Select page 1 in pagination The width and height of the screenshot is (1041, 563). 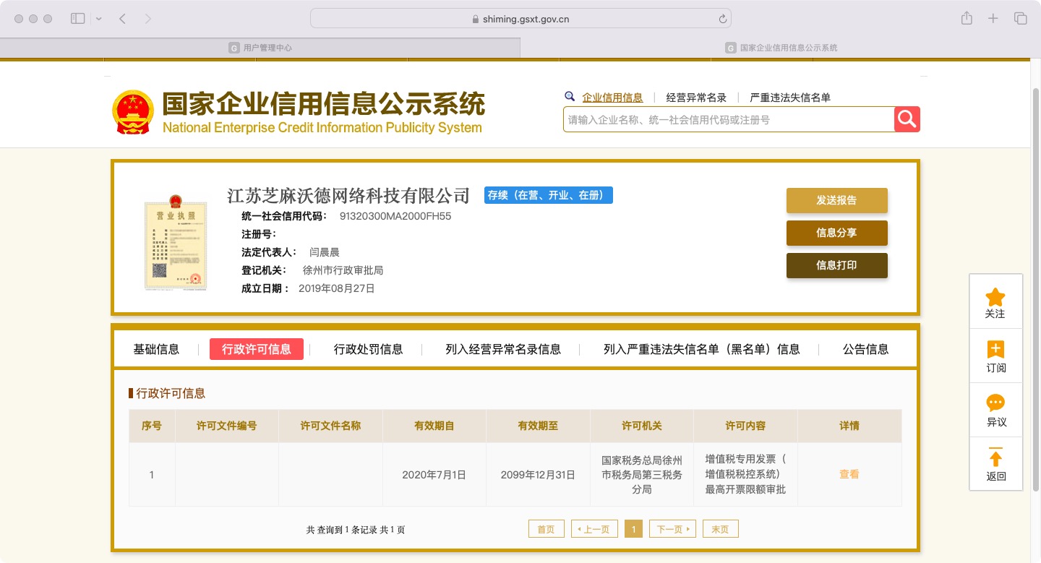point(633,529)
